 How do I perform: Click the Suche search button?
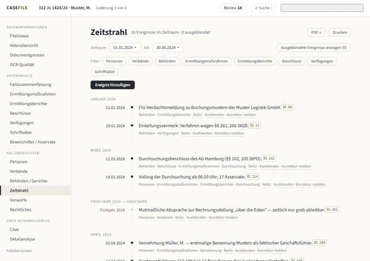point(264,8)
